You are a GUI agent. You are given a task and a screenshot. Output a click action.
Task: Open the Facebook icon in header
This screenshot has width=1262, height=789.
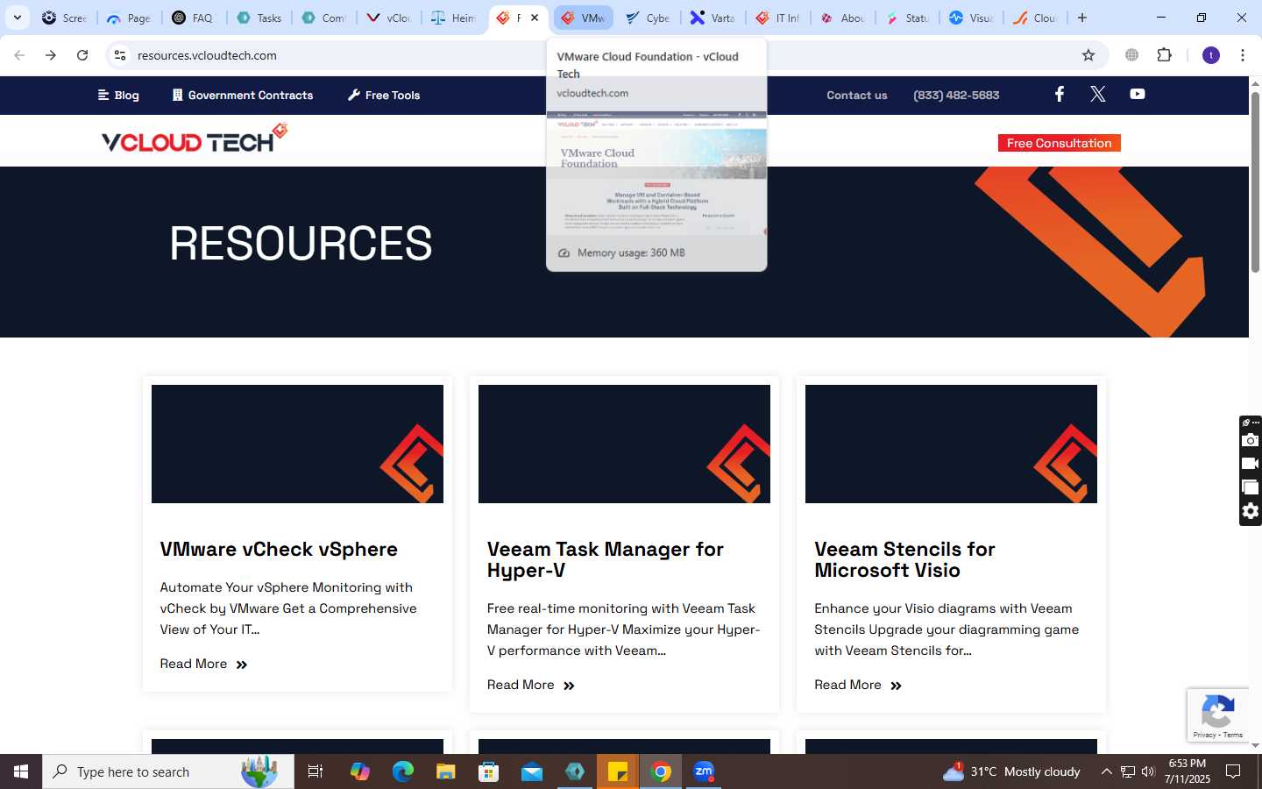[x=1060, y=94]
